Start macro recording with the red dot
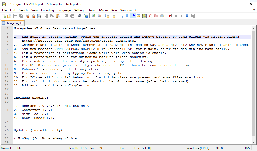The width and height of the screenshot is (257, 151). pos(170,16)
